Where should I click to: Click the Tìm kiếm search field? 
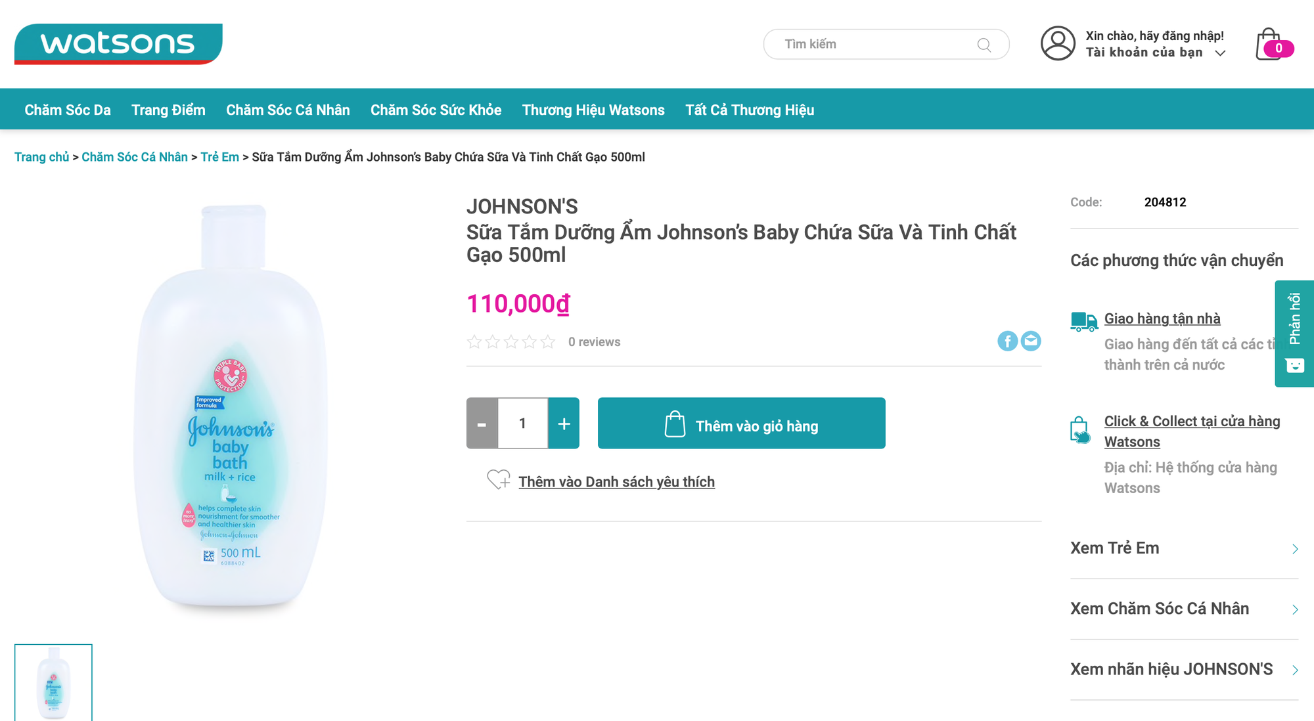point(874,44)
